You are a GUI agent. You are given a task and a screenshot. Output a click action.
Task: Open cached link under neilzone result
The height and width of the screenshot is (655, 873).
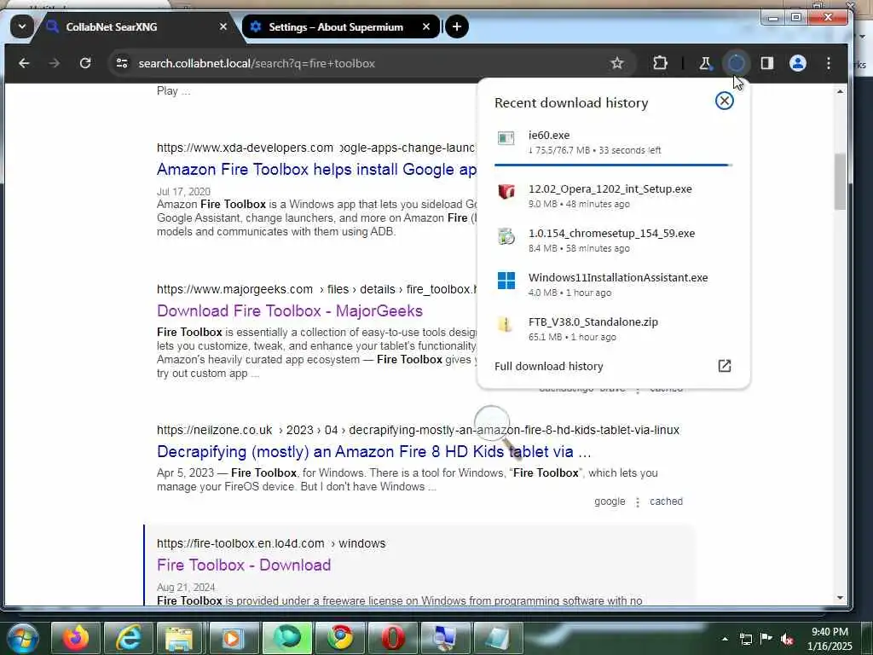666,501
